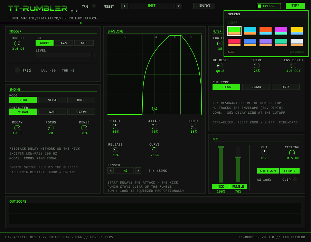Image resolution: width=311 pixels, height=242 pixels.
Task: Choose MODAL character
Action: pyautogui.click(x=23, y=112)
